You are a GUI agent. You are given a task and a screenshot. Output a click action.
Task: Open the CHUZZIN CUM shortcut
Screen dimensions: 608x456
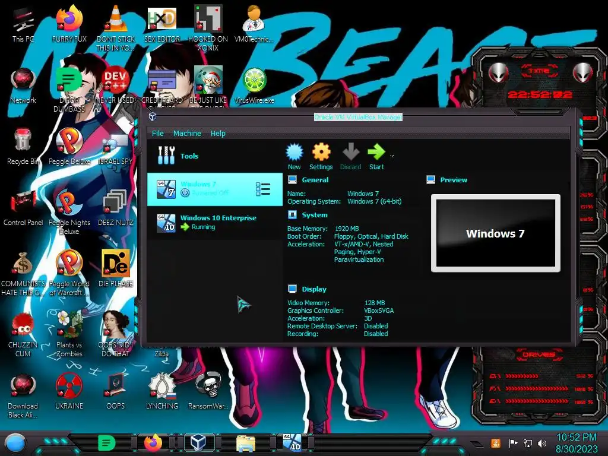23,334
